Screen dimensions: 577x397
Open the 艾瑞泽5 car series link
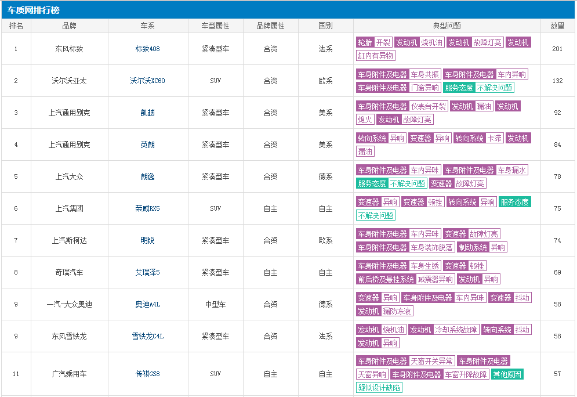[147, 272]
